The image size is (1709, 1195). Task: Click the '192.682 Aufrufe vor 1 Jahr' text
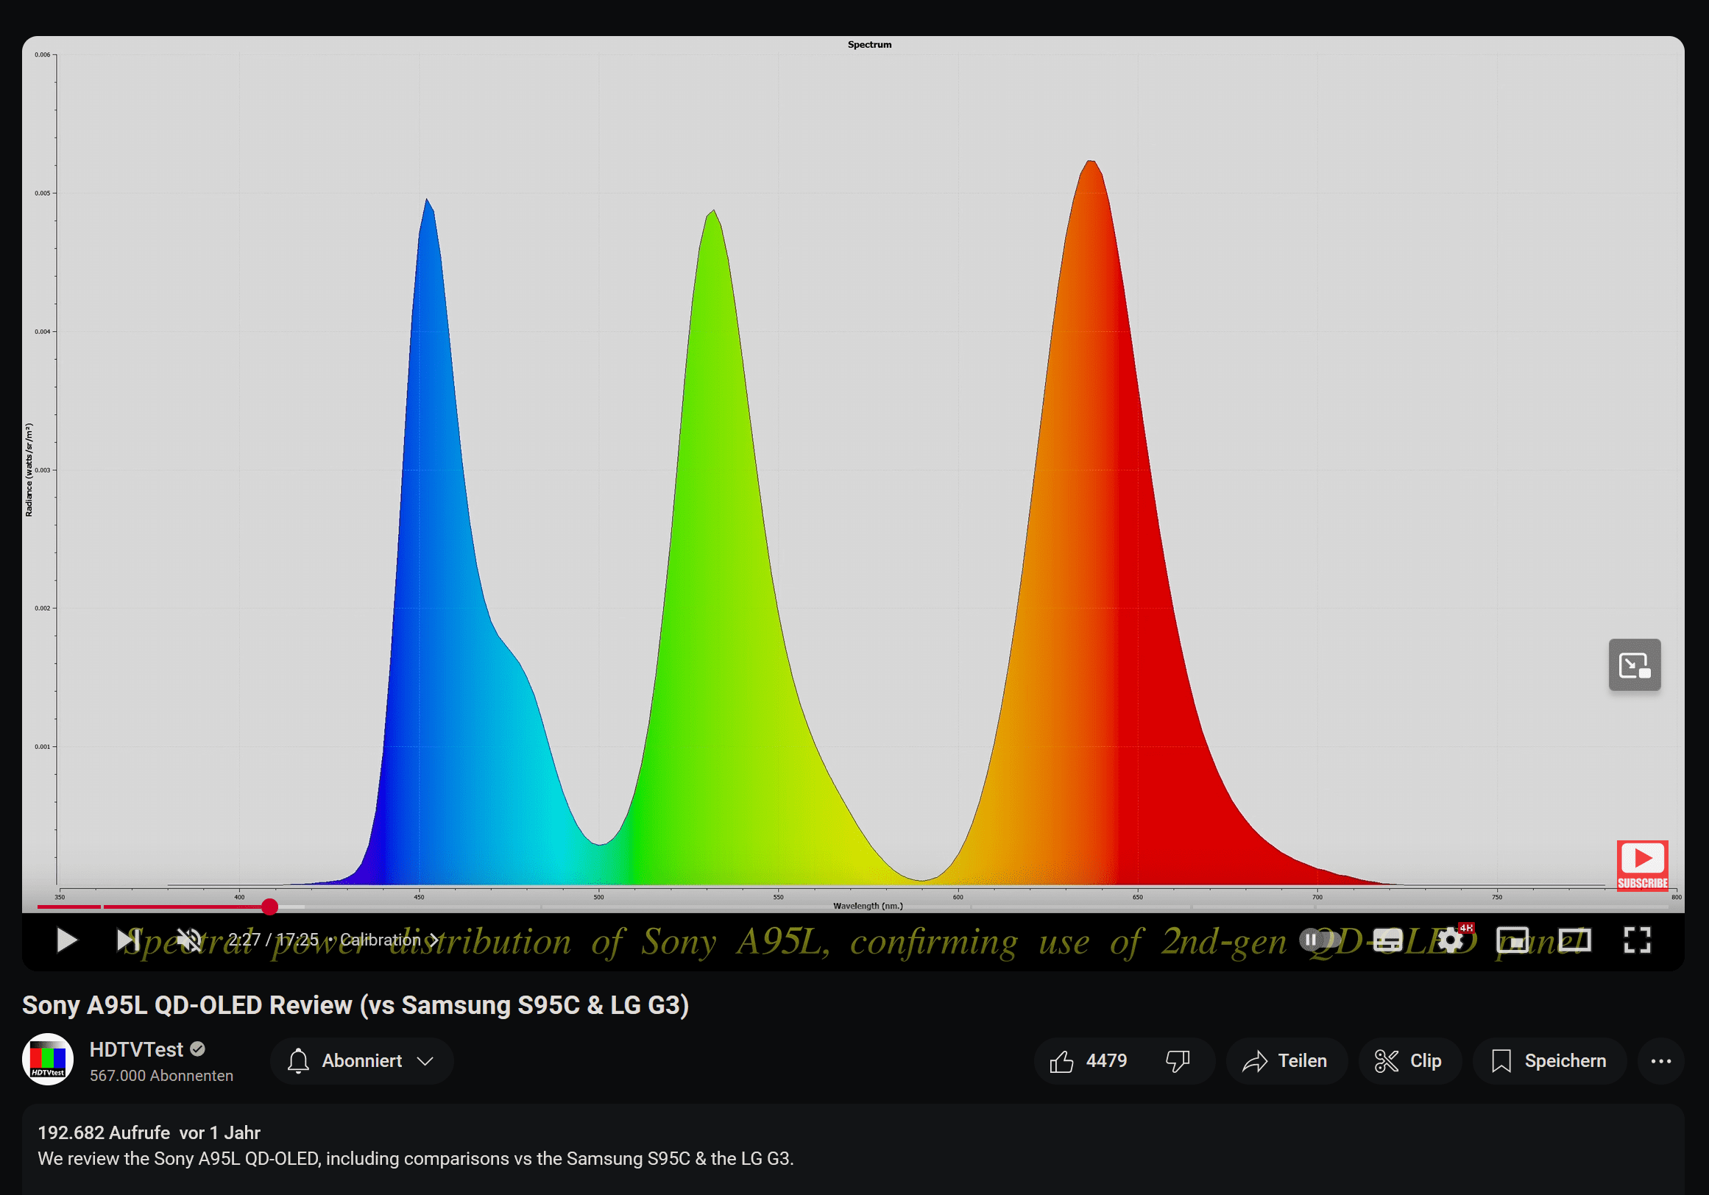(149, 1132)
